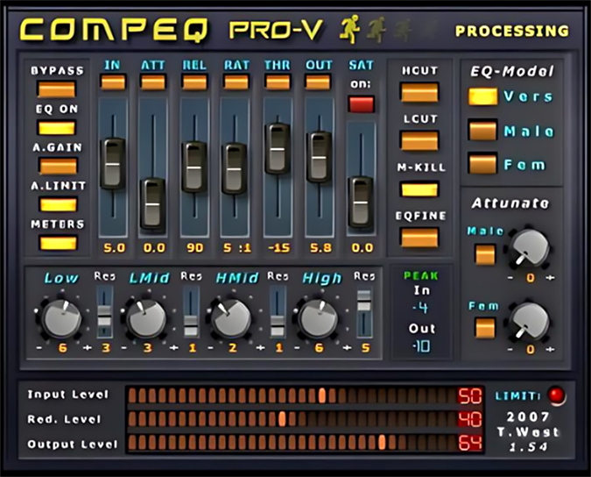The width and height of the screenshot is (591, 477).
Task: Click the THR threshold fader handle
Action: 278,148
